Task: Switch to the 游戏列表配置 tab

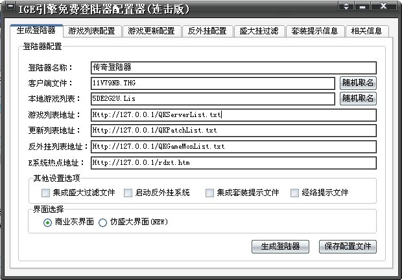Action: (x=95, y=31)
